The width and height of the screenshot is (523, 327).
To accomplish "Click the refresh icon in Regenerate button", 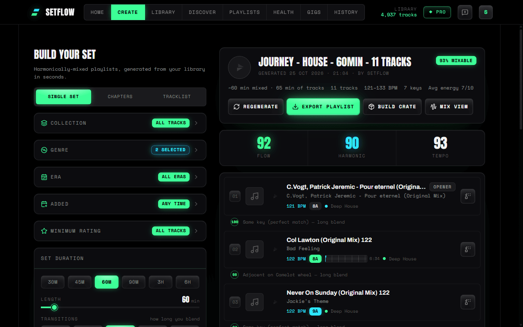I will point(237,107).
